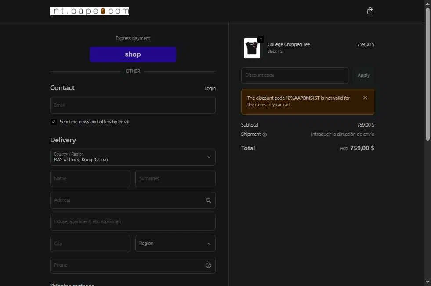
Task: Open the Country / Region dropdown
Action: coord(133,157)
